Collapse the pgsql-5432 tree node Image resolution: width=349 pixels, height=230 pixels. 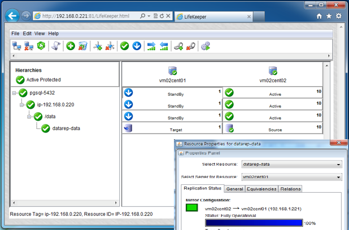pyautogui.click(x=14, y=93)
